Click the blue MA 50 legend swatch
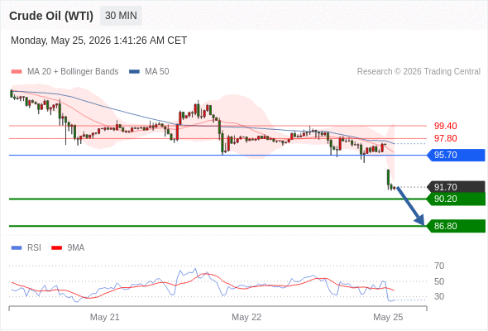The height and width of the screenshot is (331, 488). click(134, 72)
